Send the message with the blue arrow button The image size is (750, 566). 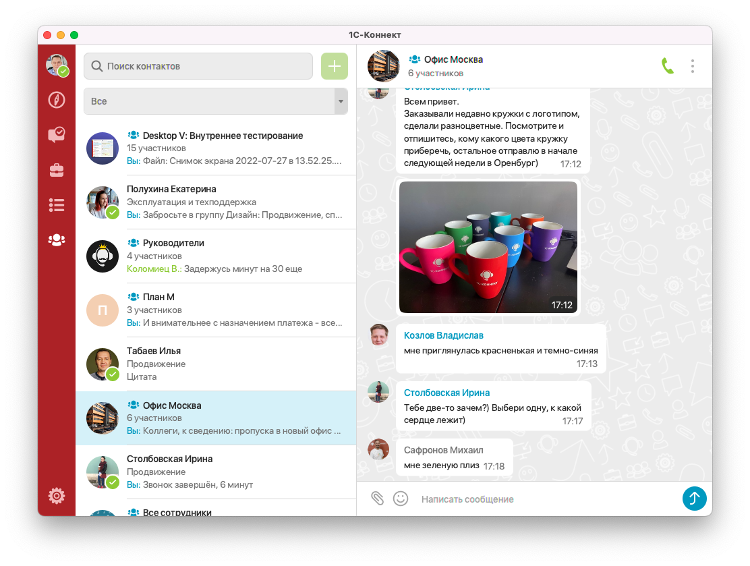point(694,499)
